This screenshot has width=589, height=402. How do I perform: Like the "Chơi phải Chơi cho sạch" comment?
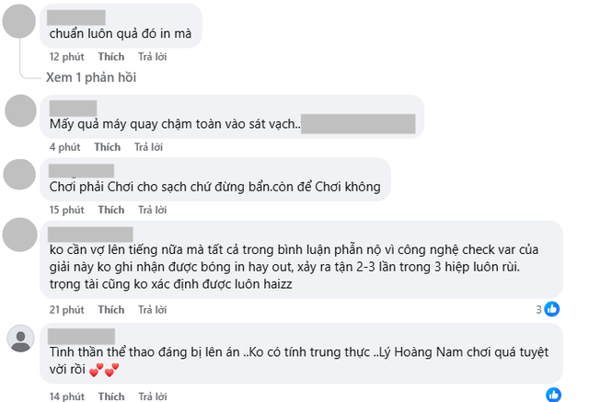[x=111, y=210]
